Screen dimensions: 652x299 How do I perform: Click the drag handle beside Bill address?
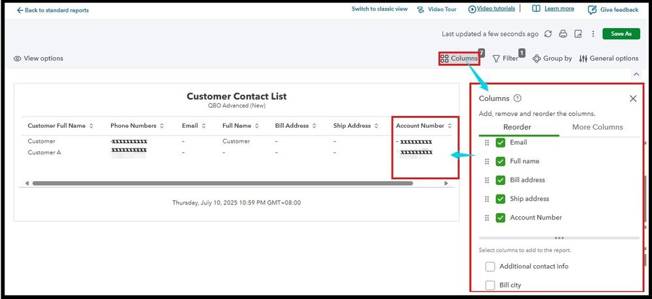(x=487, y=180)
